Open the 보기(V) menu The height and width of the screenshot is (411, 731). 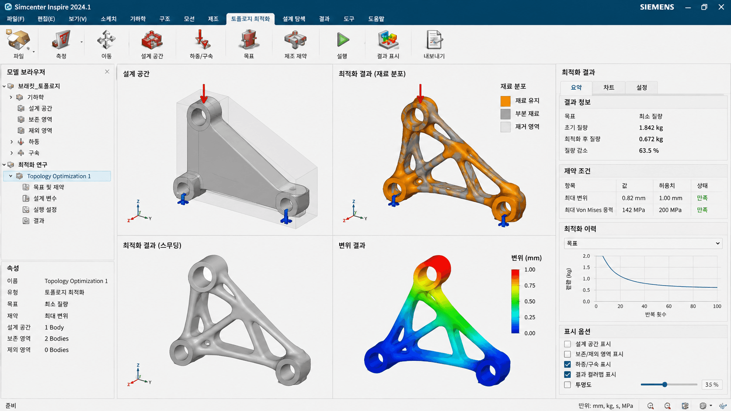tap(77, 19)
